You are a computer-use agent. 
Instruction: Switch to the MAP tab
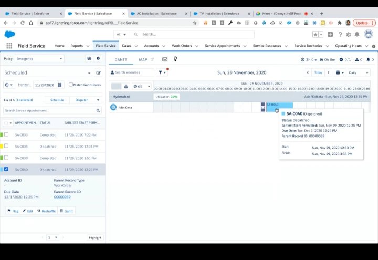click(143, 59)
